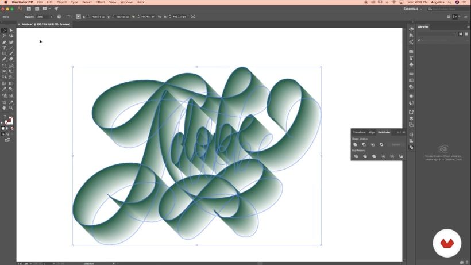Toggle Constrain Width and Height Proportions
This screenshot has width=471, height=265.
pyautogui.click(x=160, y=17)
